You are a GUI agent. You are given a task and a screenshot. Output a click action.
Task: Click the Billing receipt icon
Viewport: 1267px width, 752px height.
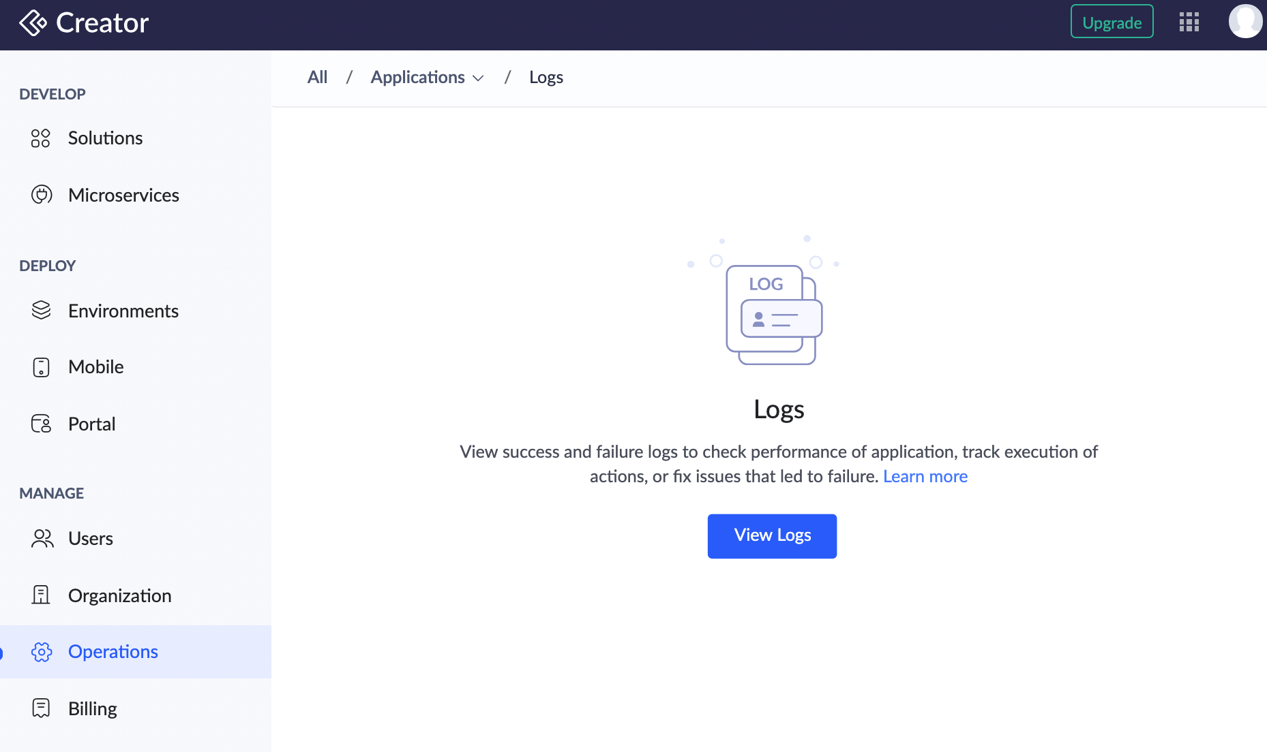pyautogui.click(x=41, y=708)
